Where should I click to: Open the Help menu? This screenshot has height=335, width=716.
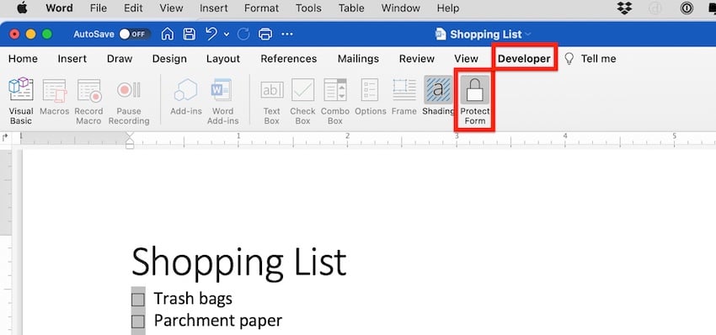pyautogui.click(x=448, y=8)
